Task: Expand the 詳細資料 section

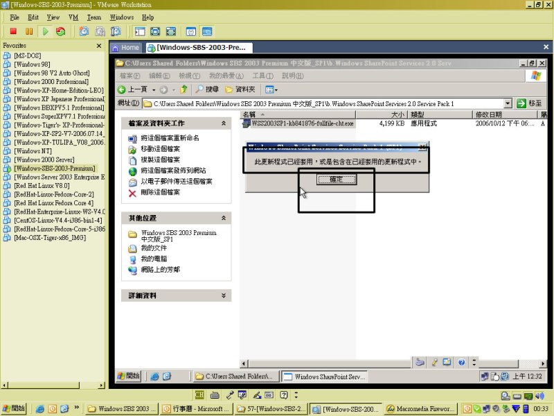Action: pos(223,295)
